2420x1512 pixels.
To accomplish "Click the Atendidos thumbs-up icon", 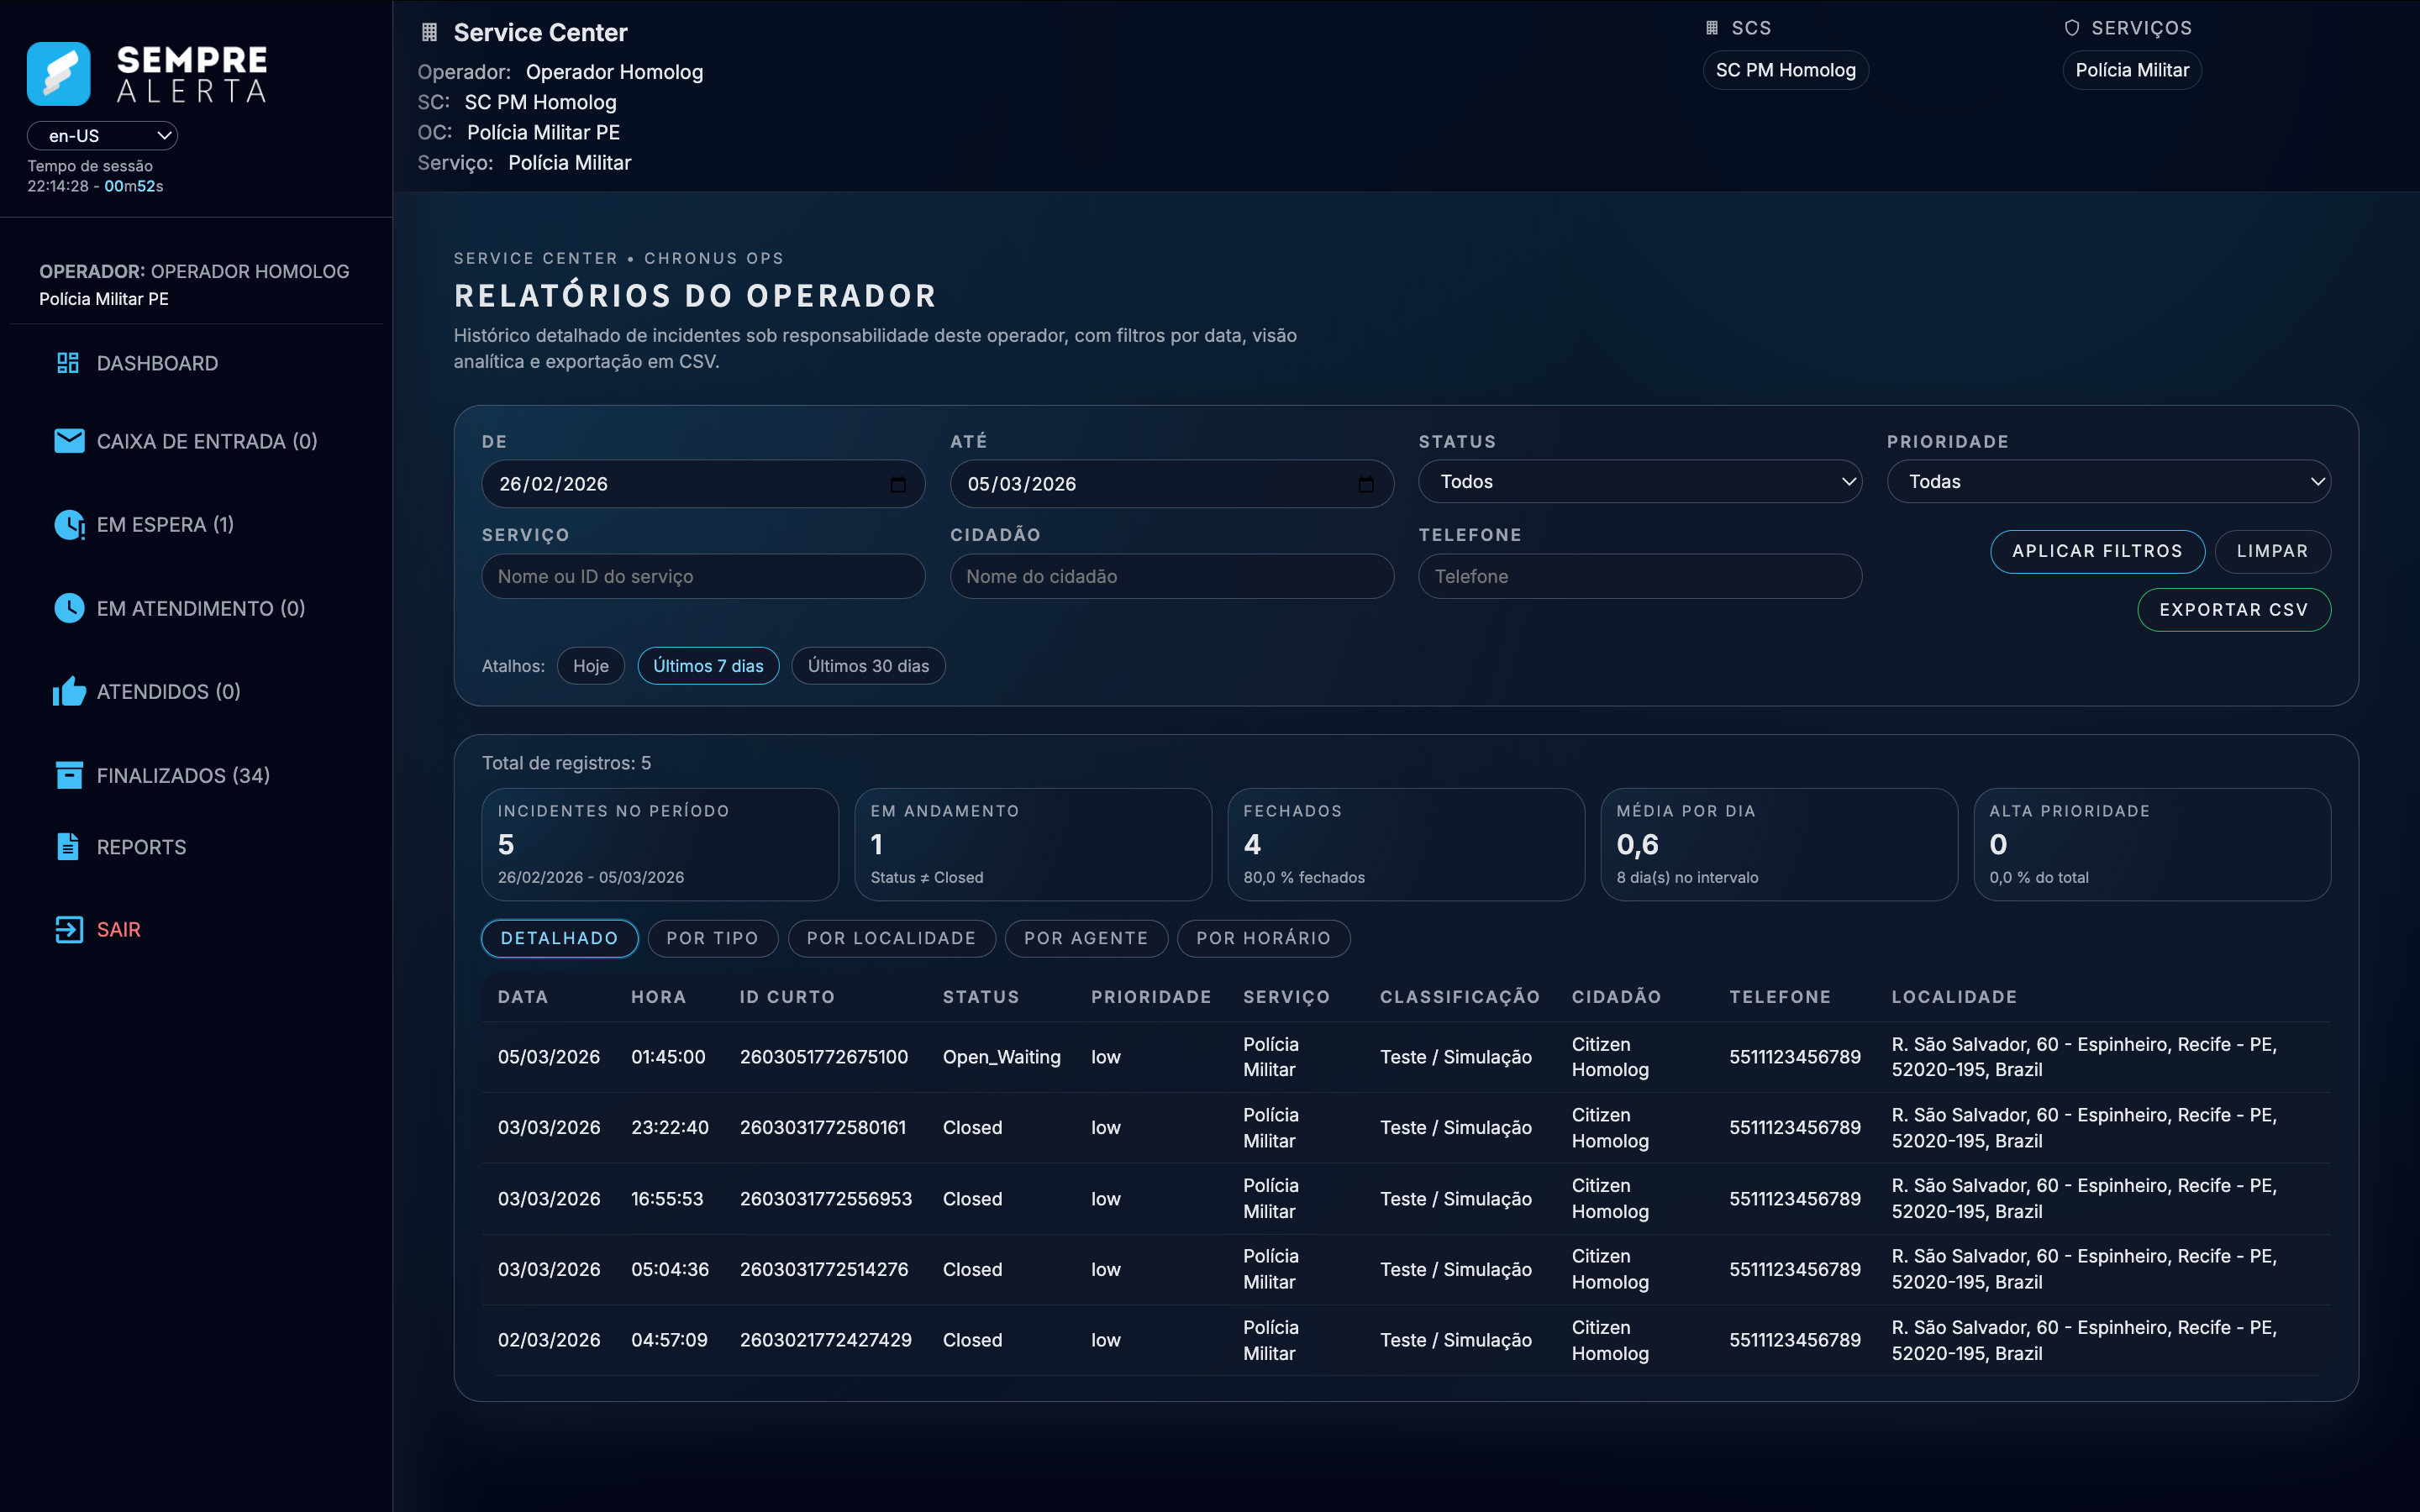I will tap(69, 692).
